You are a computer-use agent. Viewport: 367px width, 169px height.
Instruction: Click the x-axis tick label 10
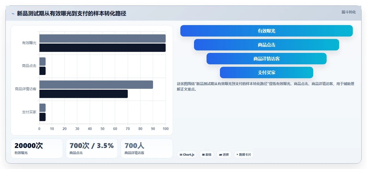tap(52, 129)
